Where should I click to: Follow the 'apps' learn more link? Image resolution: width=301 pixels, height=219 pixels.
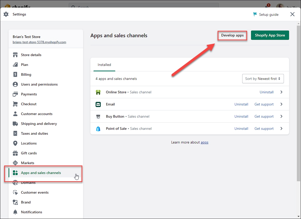(204, 142)
